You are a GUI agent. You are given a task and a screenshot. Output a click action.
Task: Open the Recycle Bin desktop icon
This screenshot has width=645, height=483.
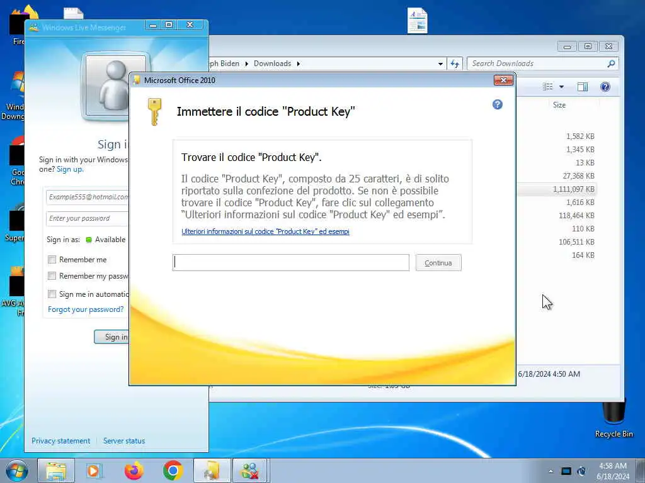pos(614,418)
